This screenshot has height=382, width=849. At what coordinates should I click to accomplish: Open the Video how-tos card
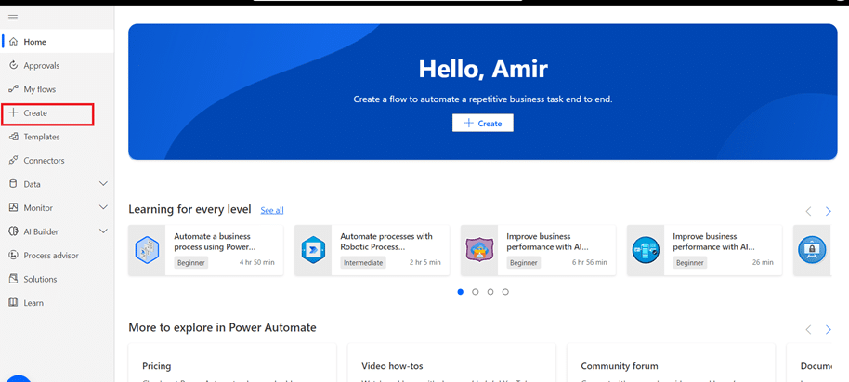(451, 362)
